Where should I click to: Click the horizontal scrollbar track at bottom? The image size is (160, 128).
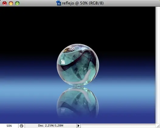118,126
